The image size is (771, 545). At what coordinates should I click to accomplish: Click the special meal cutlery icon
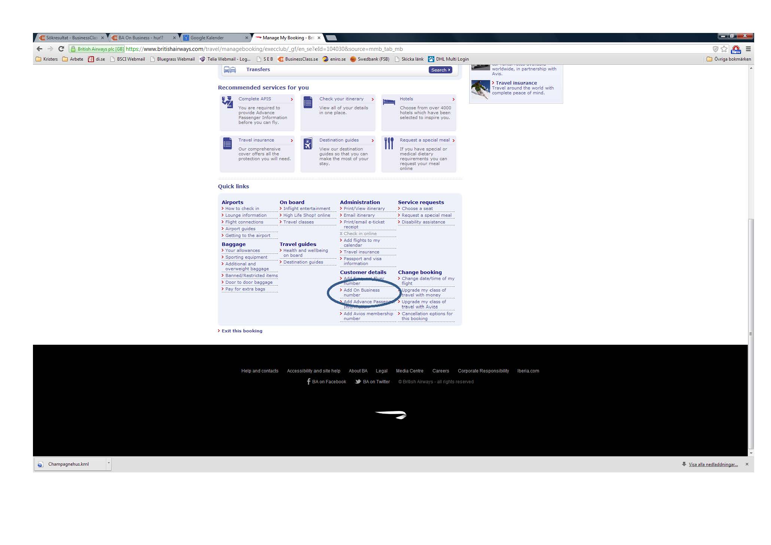point(389,143)
